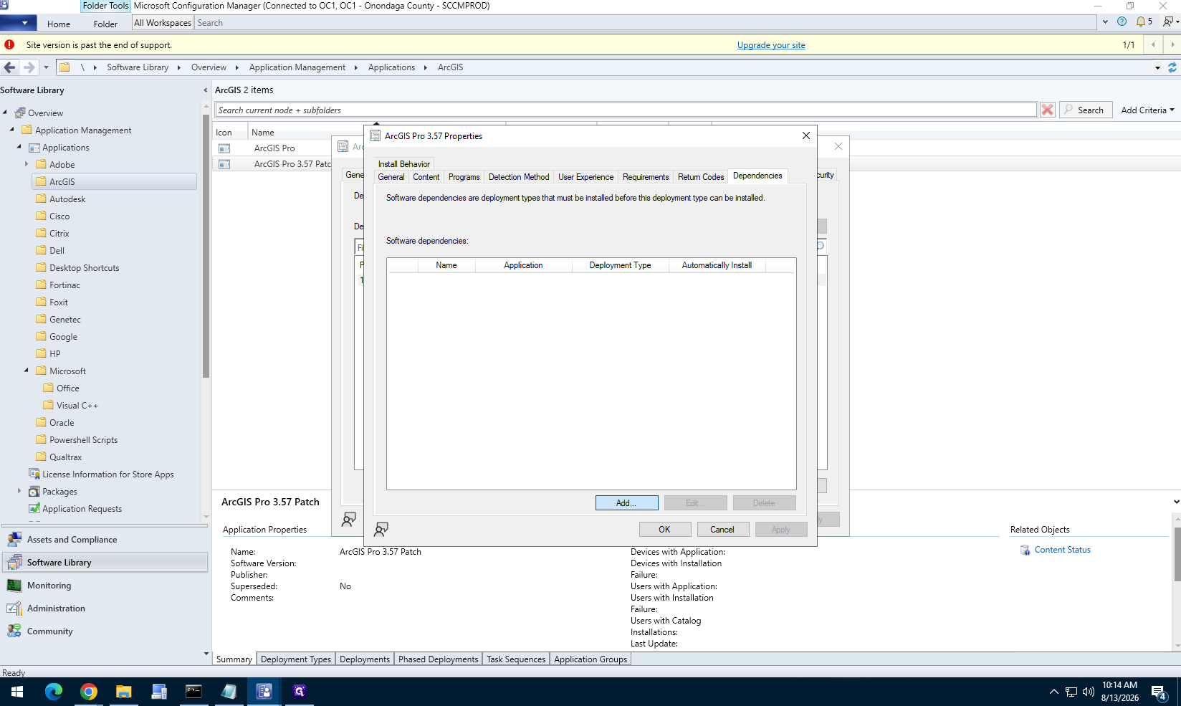Open the Community workspace icon
This screenshot has width=1181, height=706.
tap(14, 631)
